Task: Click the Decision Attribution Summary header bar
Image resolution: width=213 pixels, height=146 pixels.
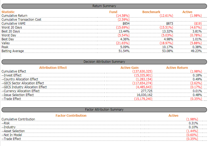Action: [104, 62]
